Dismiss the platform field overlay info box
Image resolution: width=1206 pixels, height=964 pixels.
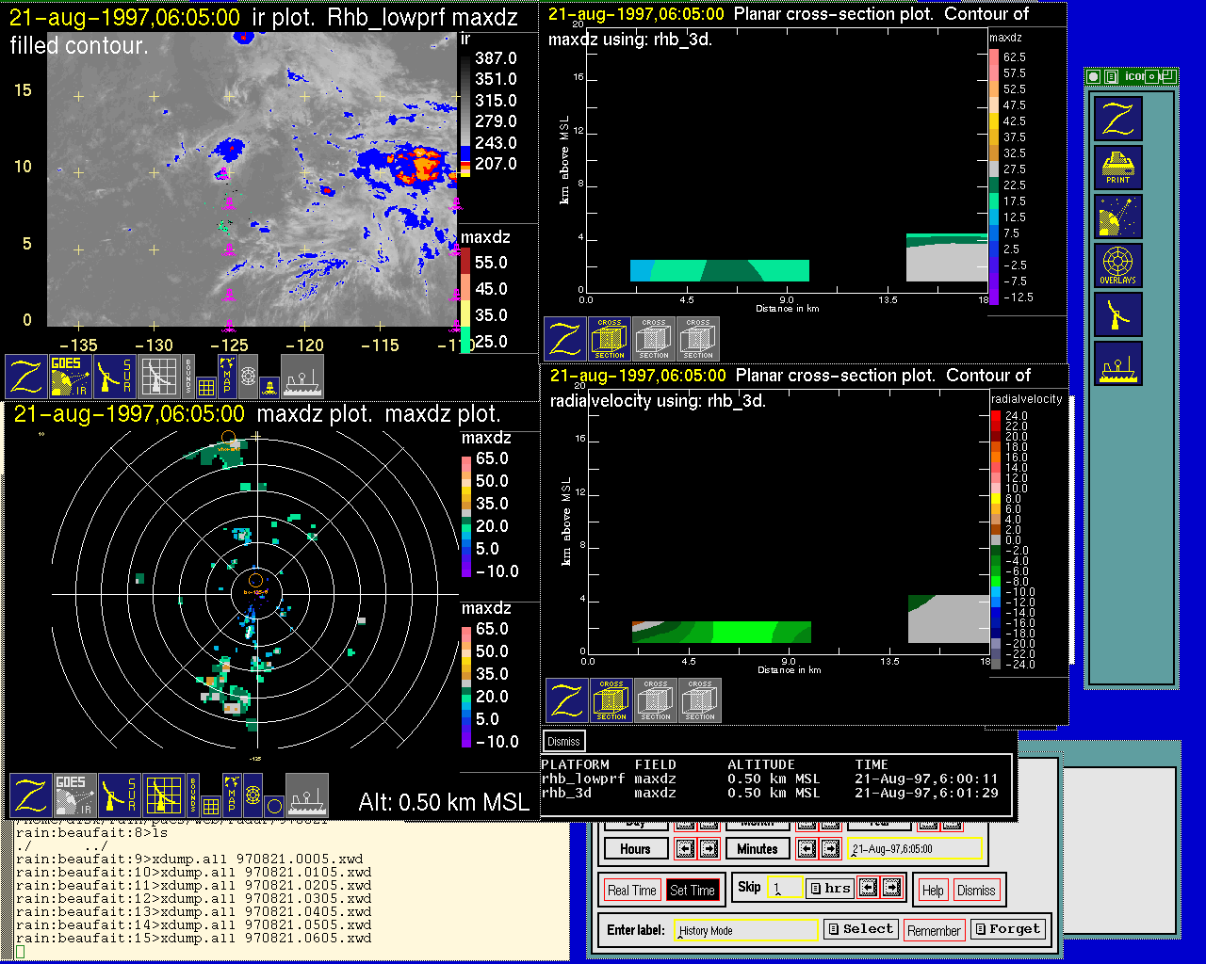click(x=563, y=742)
